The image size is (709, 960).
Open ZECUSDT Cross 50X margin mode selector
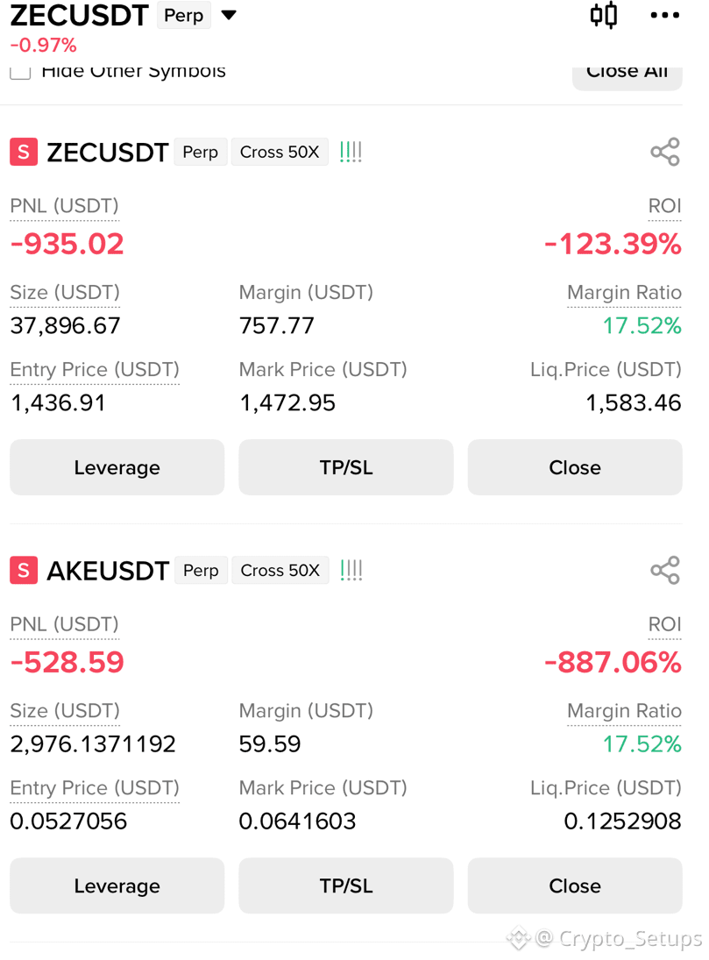[280, 152]
